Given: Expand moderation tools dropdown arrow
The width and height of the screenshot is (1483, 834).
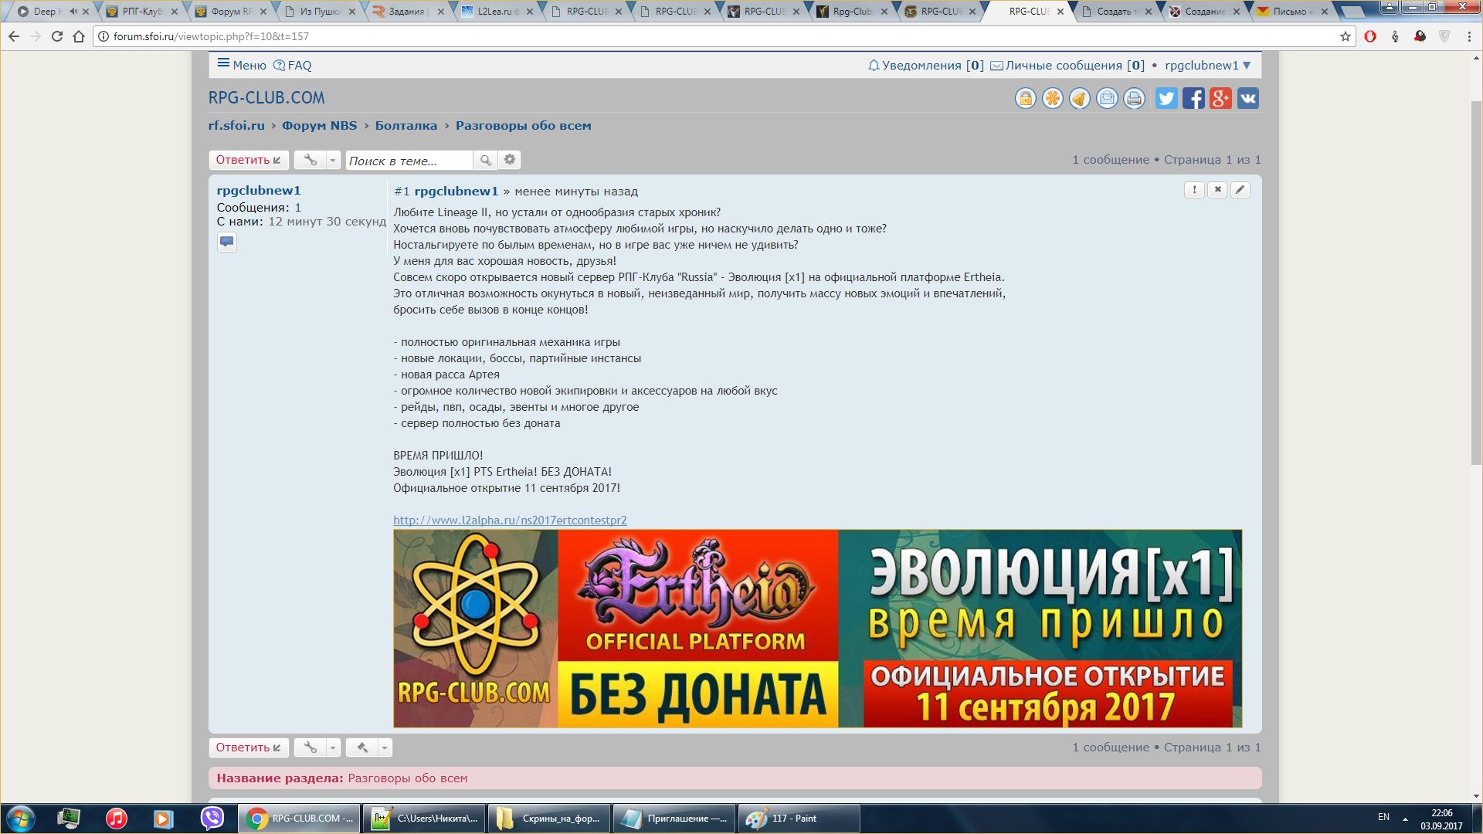Looking at the screenshot, I should [385, 748].
